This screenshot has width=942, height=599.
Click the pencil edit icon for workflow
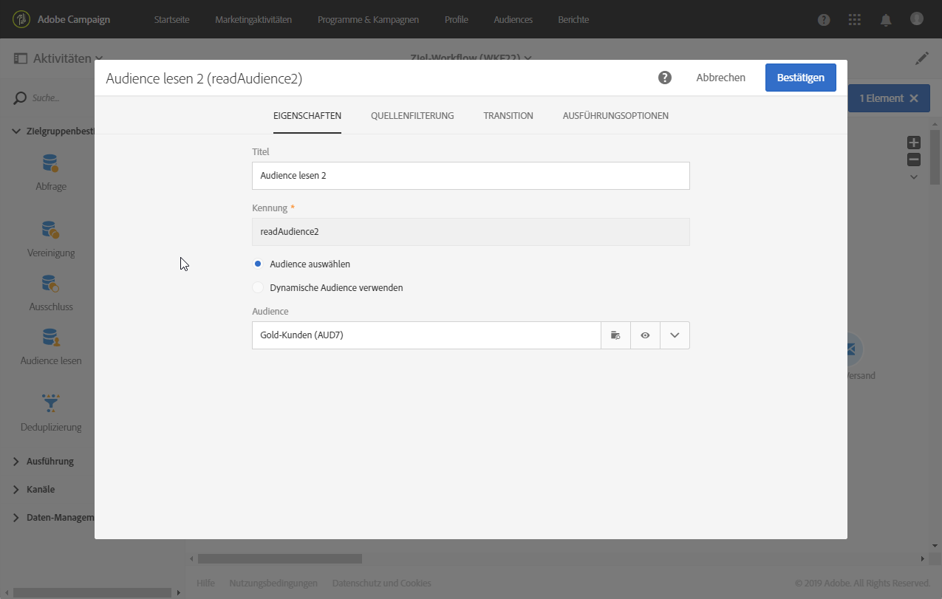(x=921, y=58)
